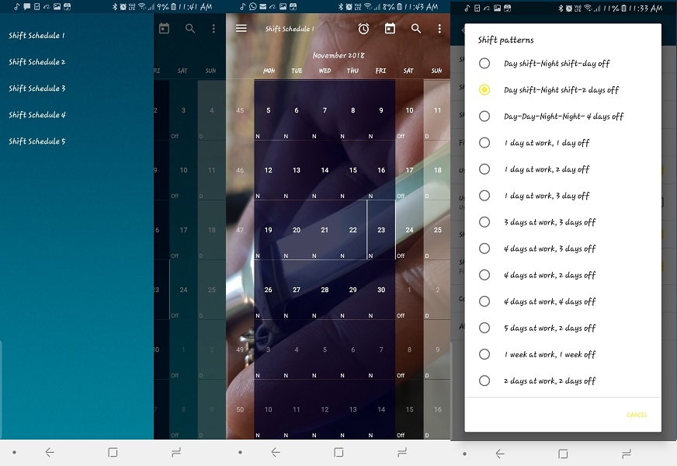The image size is (677, 466).
Task: Open Shift Schedule 5 from the list
Action: (35, 141)
